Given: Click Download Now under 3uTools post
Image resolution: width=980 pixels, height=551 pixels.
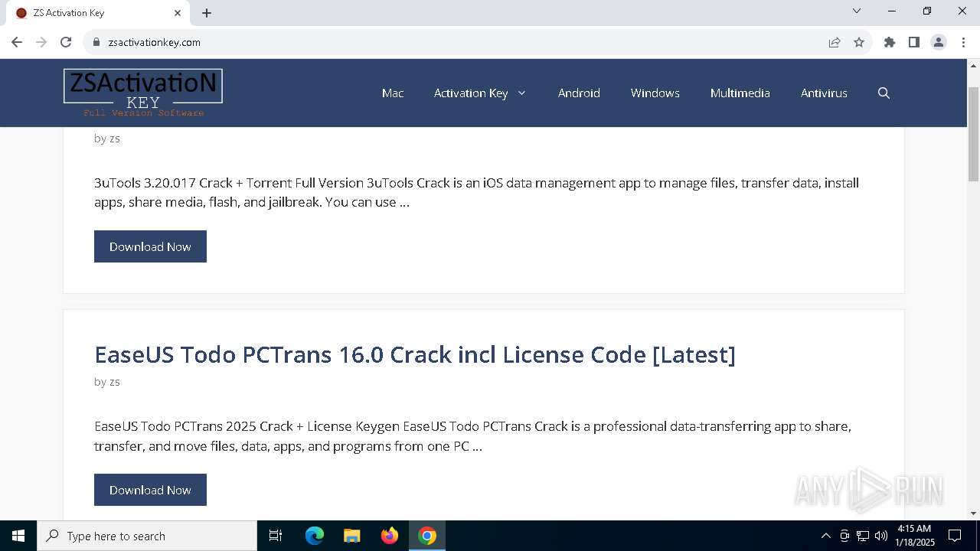Looking at the screenshot, I should point(150,246).
